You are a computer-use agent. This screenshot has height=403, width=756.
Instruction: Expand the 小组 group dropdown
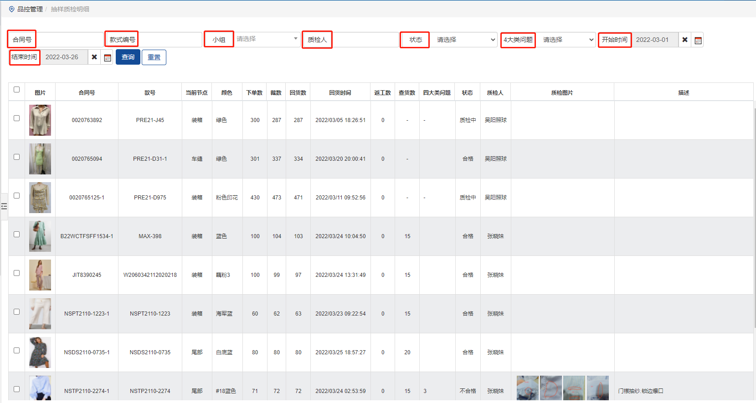(267, 39)
